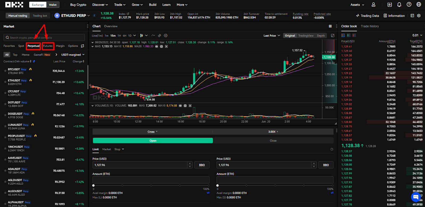Adjust right amount slider at 0 handle
Screen dimensions: 425x207
pos(218,186)
